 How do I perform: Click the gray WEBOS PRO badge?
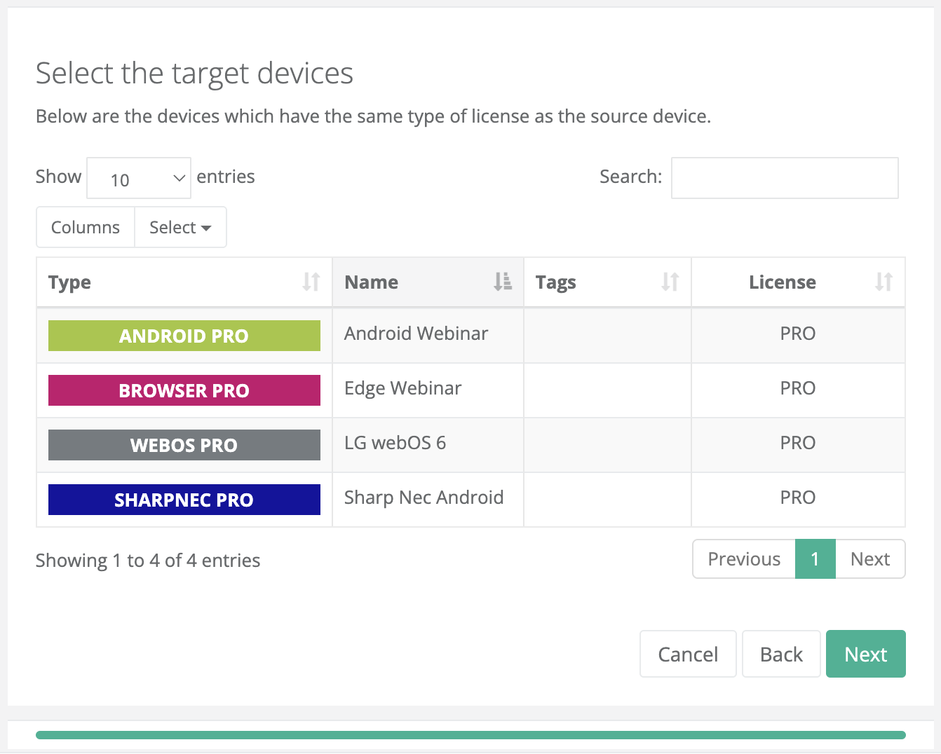pyautogui.click(x=184, y=445)
